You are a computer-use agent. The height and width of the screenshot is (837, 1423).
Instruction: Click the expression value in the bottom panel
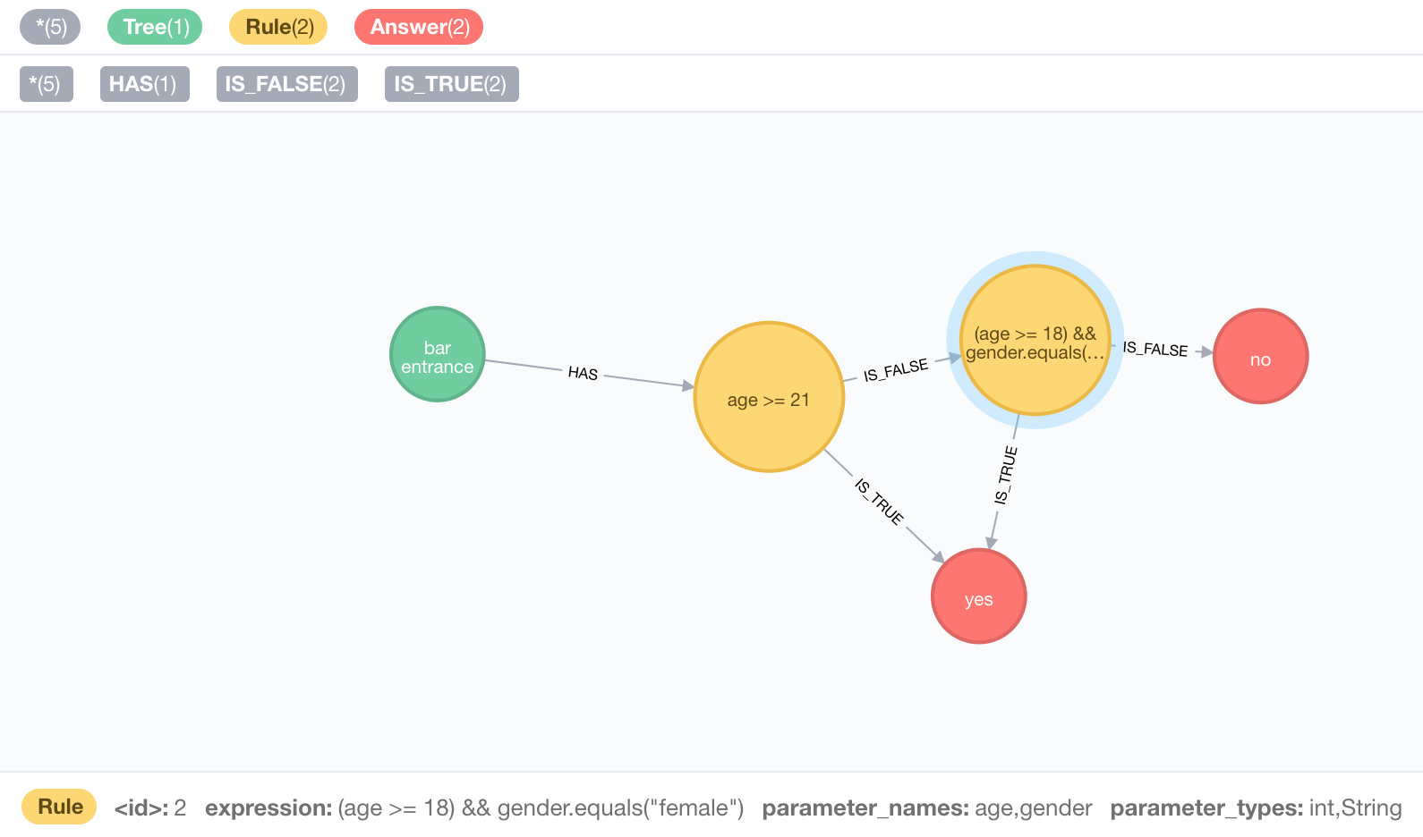(540, 807)
